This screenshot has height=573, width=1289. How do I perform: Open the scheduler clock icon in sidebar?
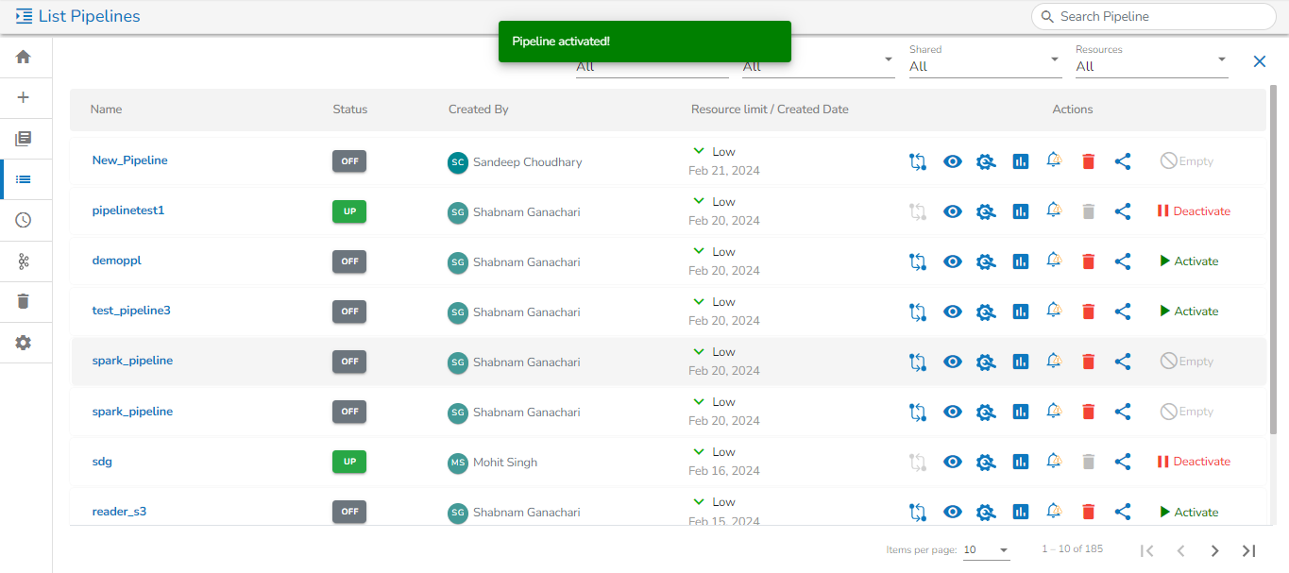coord(24,220)
